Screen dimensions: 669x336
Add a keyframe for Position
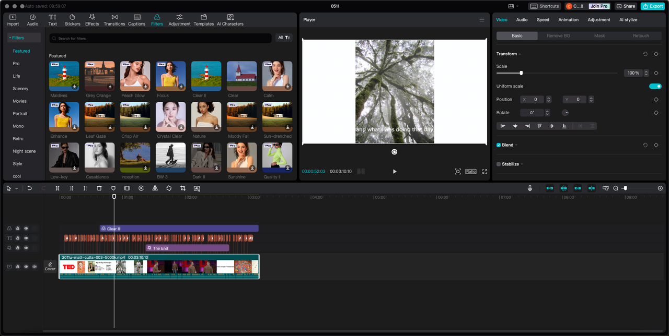656,99
